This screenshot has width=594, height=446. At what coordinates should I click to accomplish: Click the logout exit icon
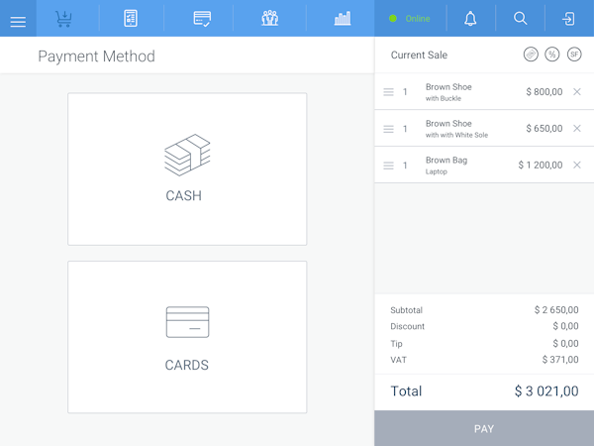point(568,19)
